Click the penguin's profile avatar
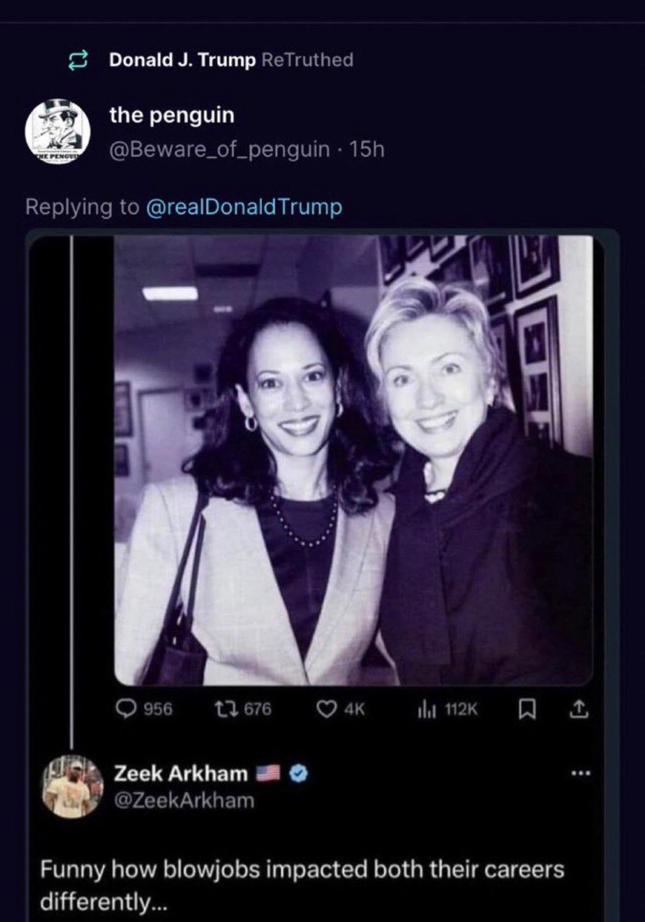The image size is (645, 922). (x=58, y=130)
